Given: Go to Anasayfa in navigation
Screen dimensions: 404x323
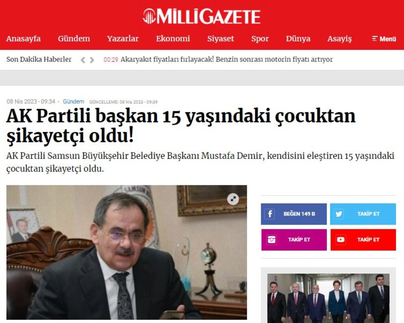Looking at the screenshot, I should point(23,39).
